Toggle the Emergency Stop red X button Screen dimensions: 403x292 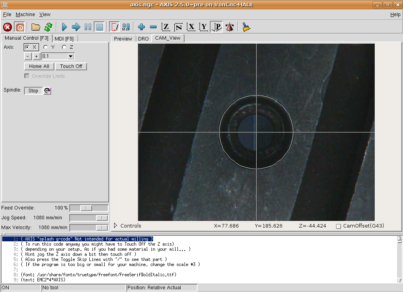tap(7, 27)
